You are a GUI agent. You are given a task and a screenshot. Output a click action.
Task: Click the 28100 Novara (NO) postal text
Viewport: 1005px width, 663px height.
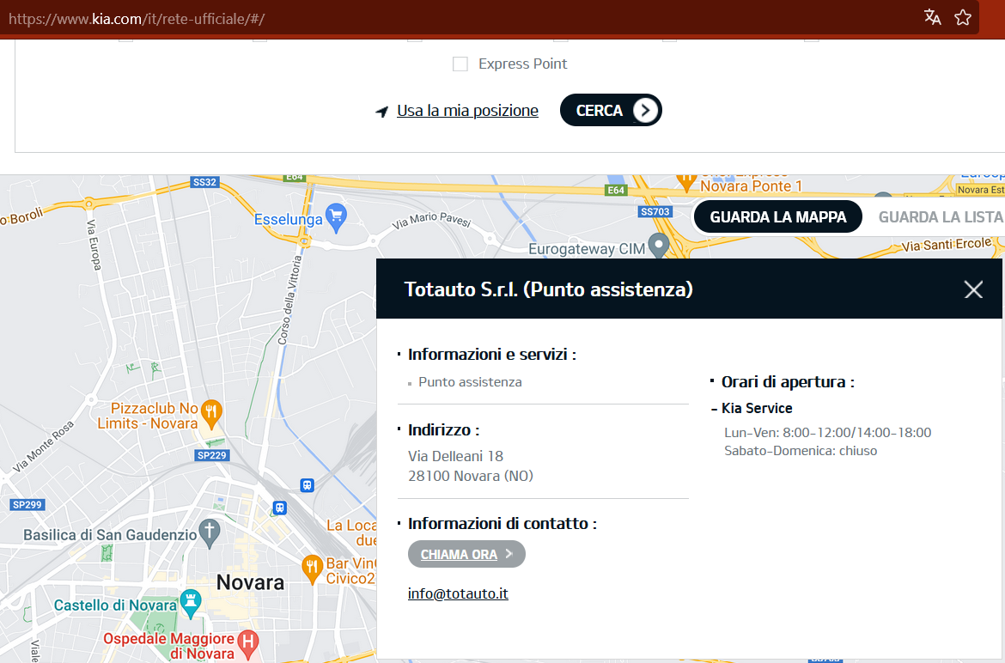[471, 476]
